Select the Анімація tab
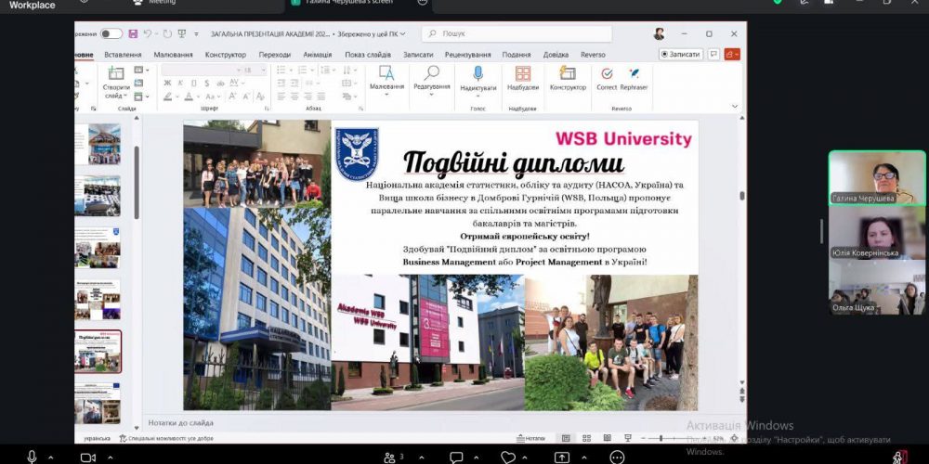 [318, 55]
